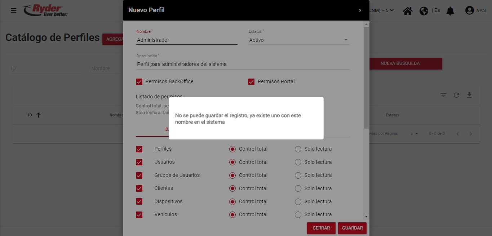Uncheck the Permisos BackOffice checkbox
Viewport: 492px width, 236px height.
[139, 82]
